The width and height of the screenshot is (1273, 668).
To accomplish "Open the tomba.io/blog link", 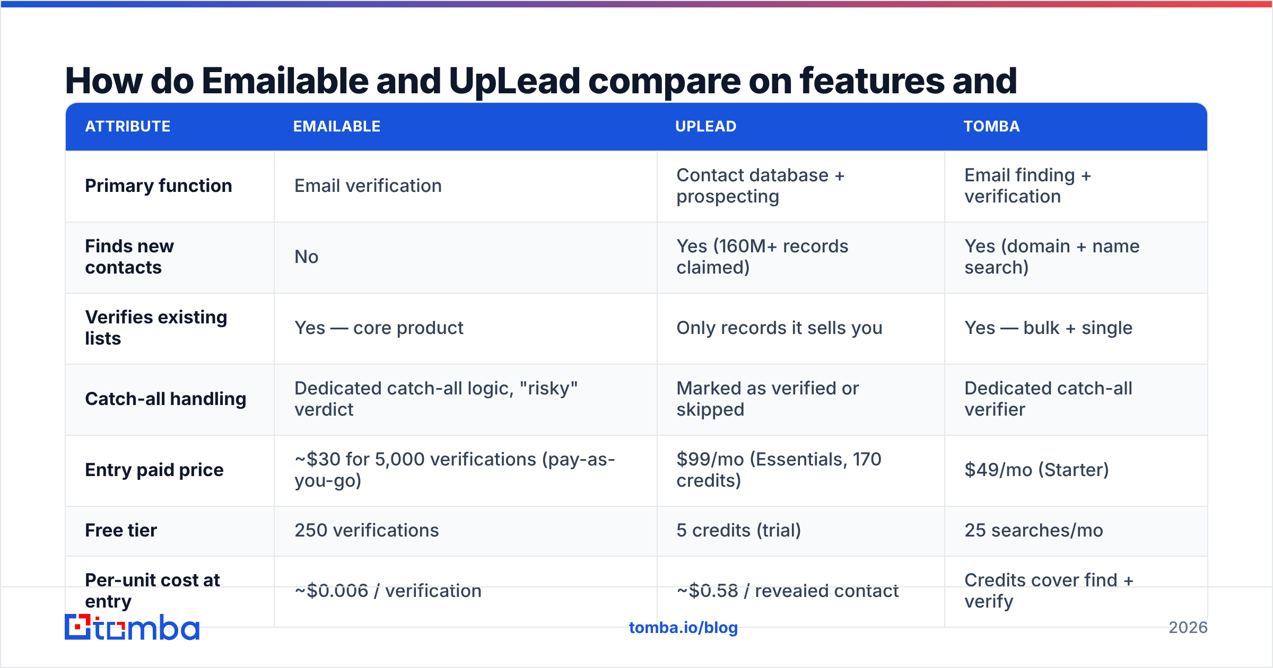I will pyautogui.click(x=683, y=628).
